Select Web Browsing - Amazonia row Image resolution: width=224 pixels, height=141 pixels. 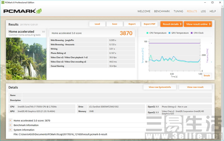(x=92, y=44)
